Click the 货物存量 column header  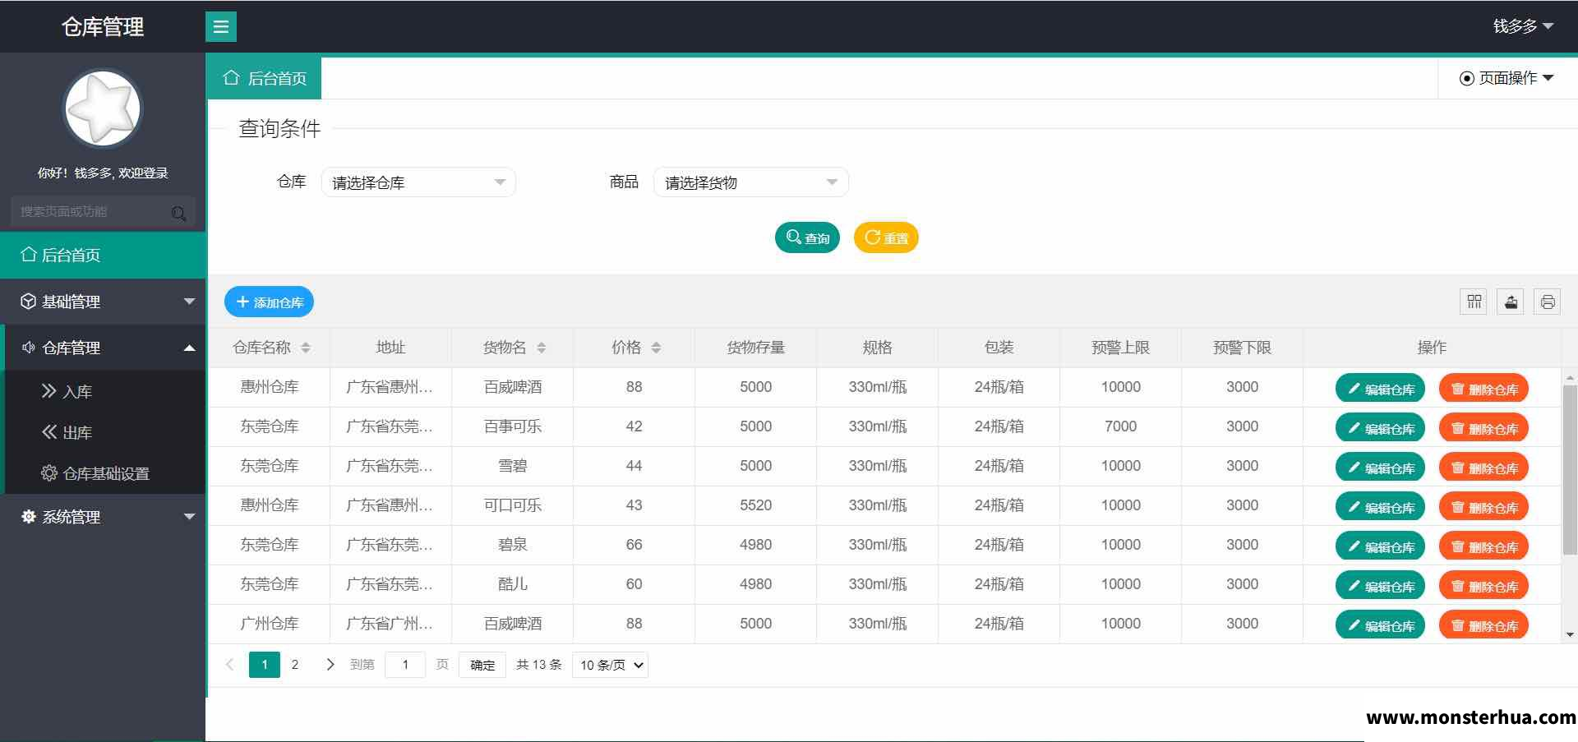coord(755,348)
